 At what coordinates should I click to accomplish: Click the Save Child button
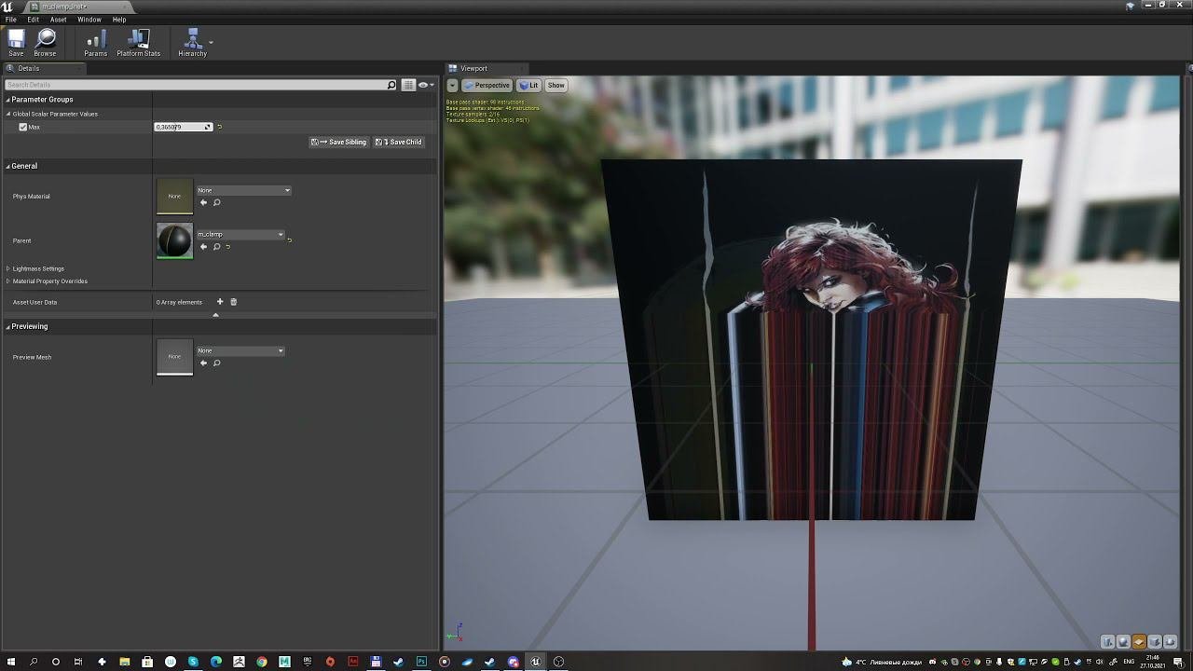[x=399, y=142]
